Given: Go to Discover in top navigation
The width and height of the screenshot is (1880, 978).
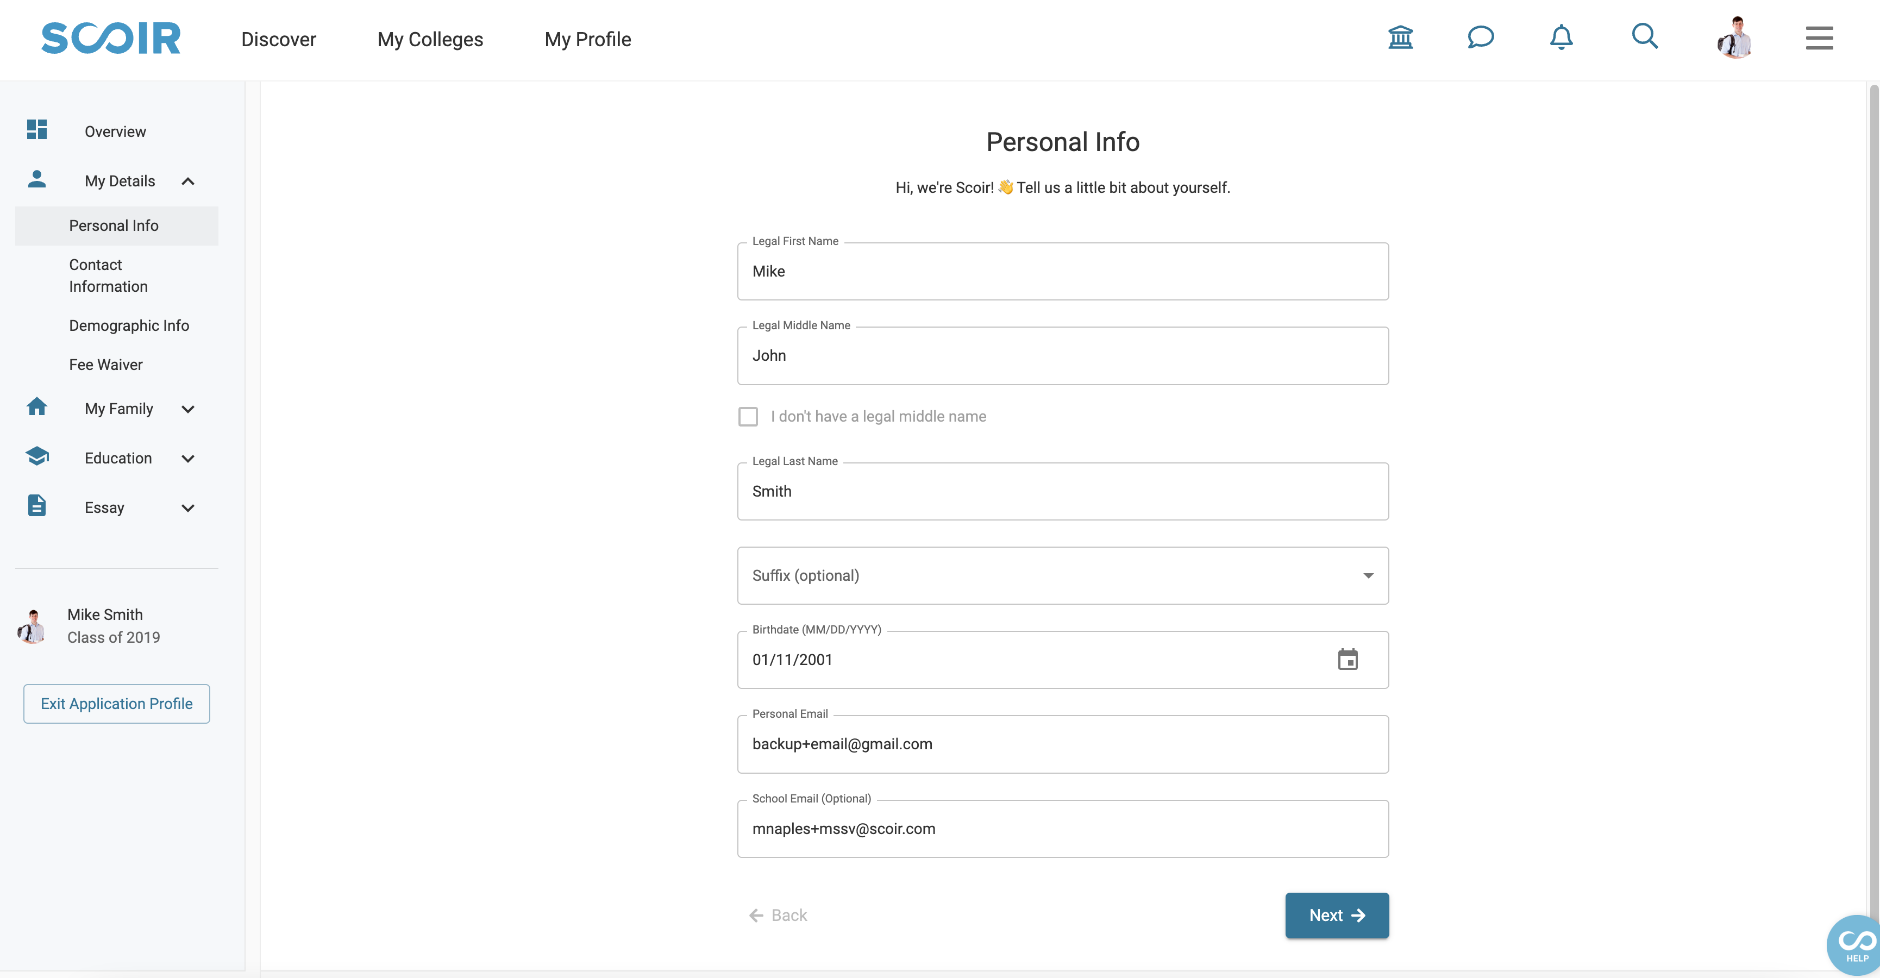Looking at the screenshot, I should [278, 40].
